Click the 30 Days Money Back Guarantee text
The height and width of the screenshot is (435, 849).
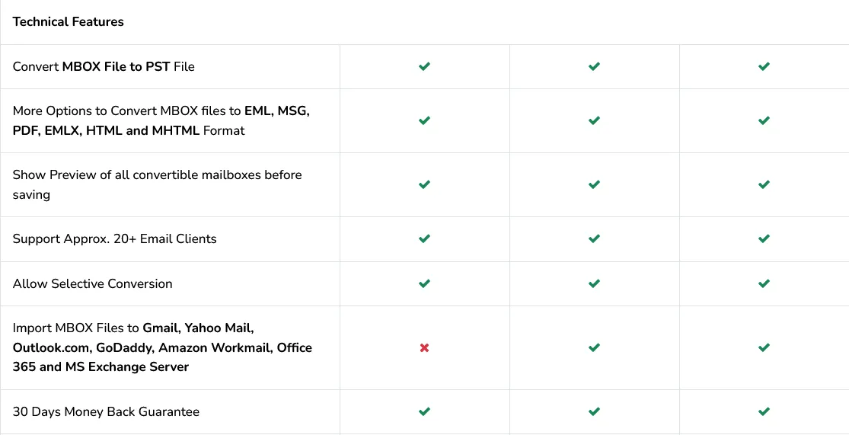coord(106,411)
